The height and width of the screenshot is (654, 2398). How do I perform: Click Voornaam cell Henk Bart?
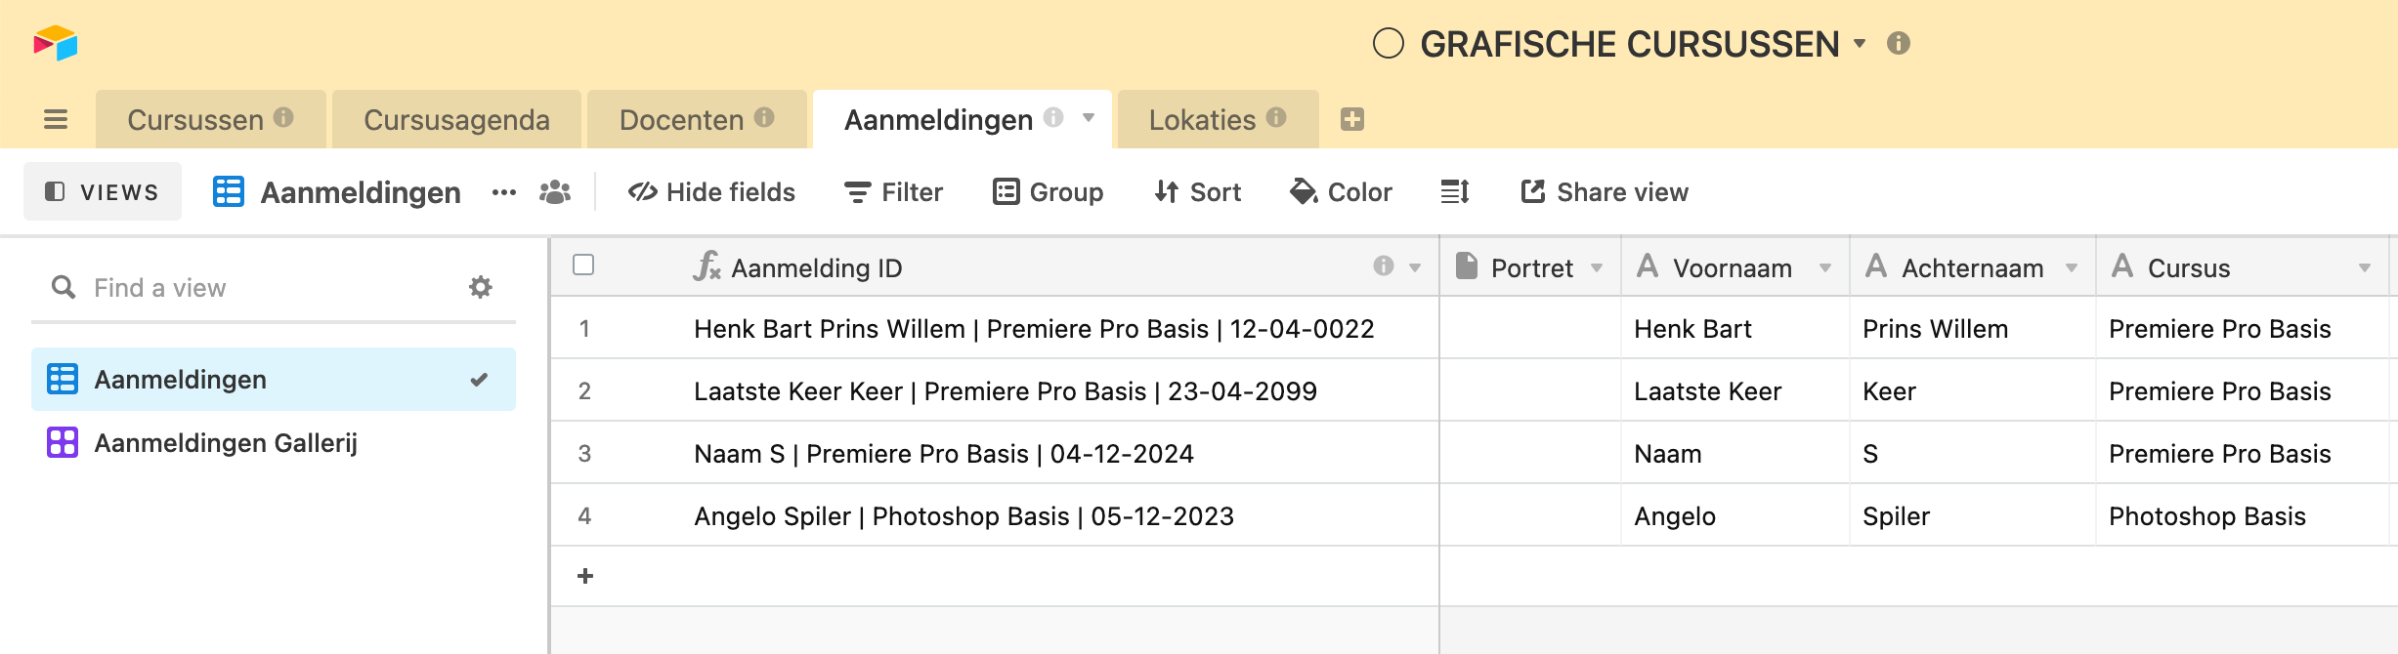tap(1735, 329)
